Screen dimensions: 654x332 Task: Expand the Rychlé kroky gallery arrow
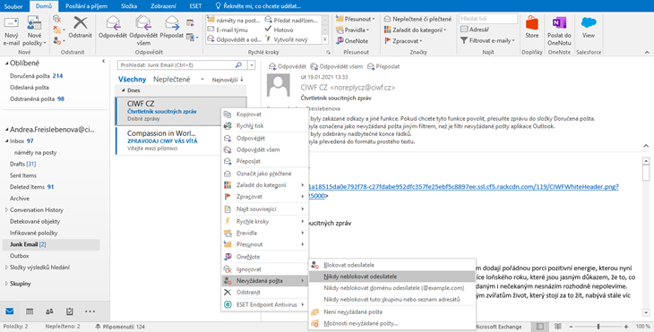325,40
